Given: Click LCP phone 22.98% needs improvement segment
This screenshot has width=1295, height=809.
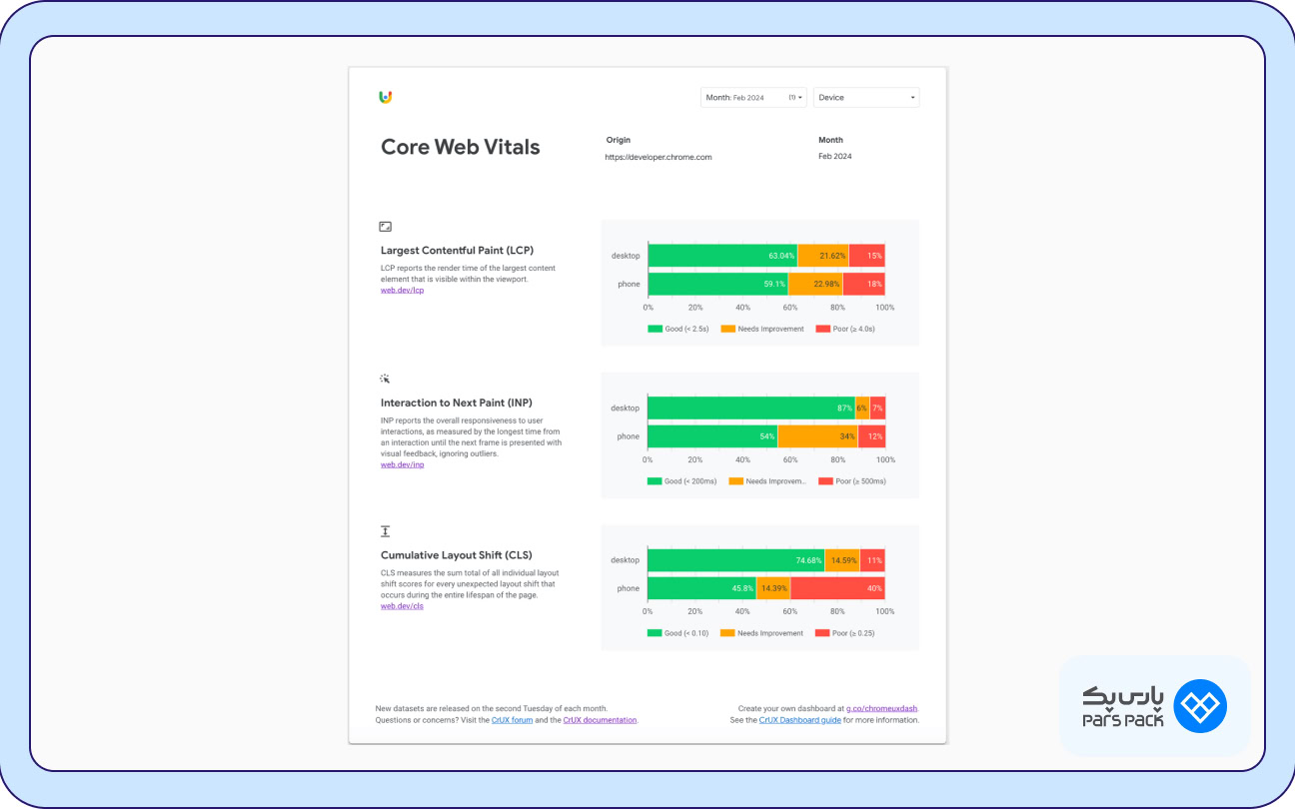Looking at the screenshot, I should pyautogui.click(x=815, y=284).
